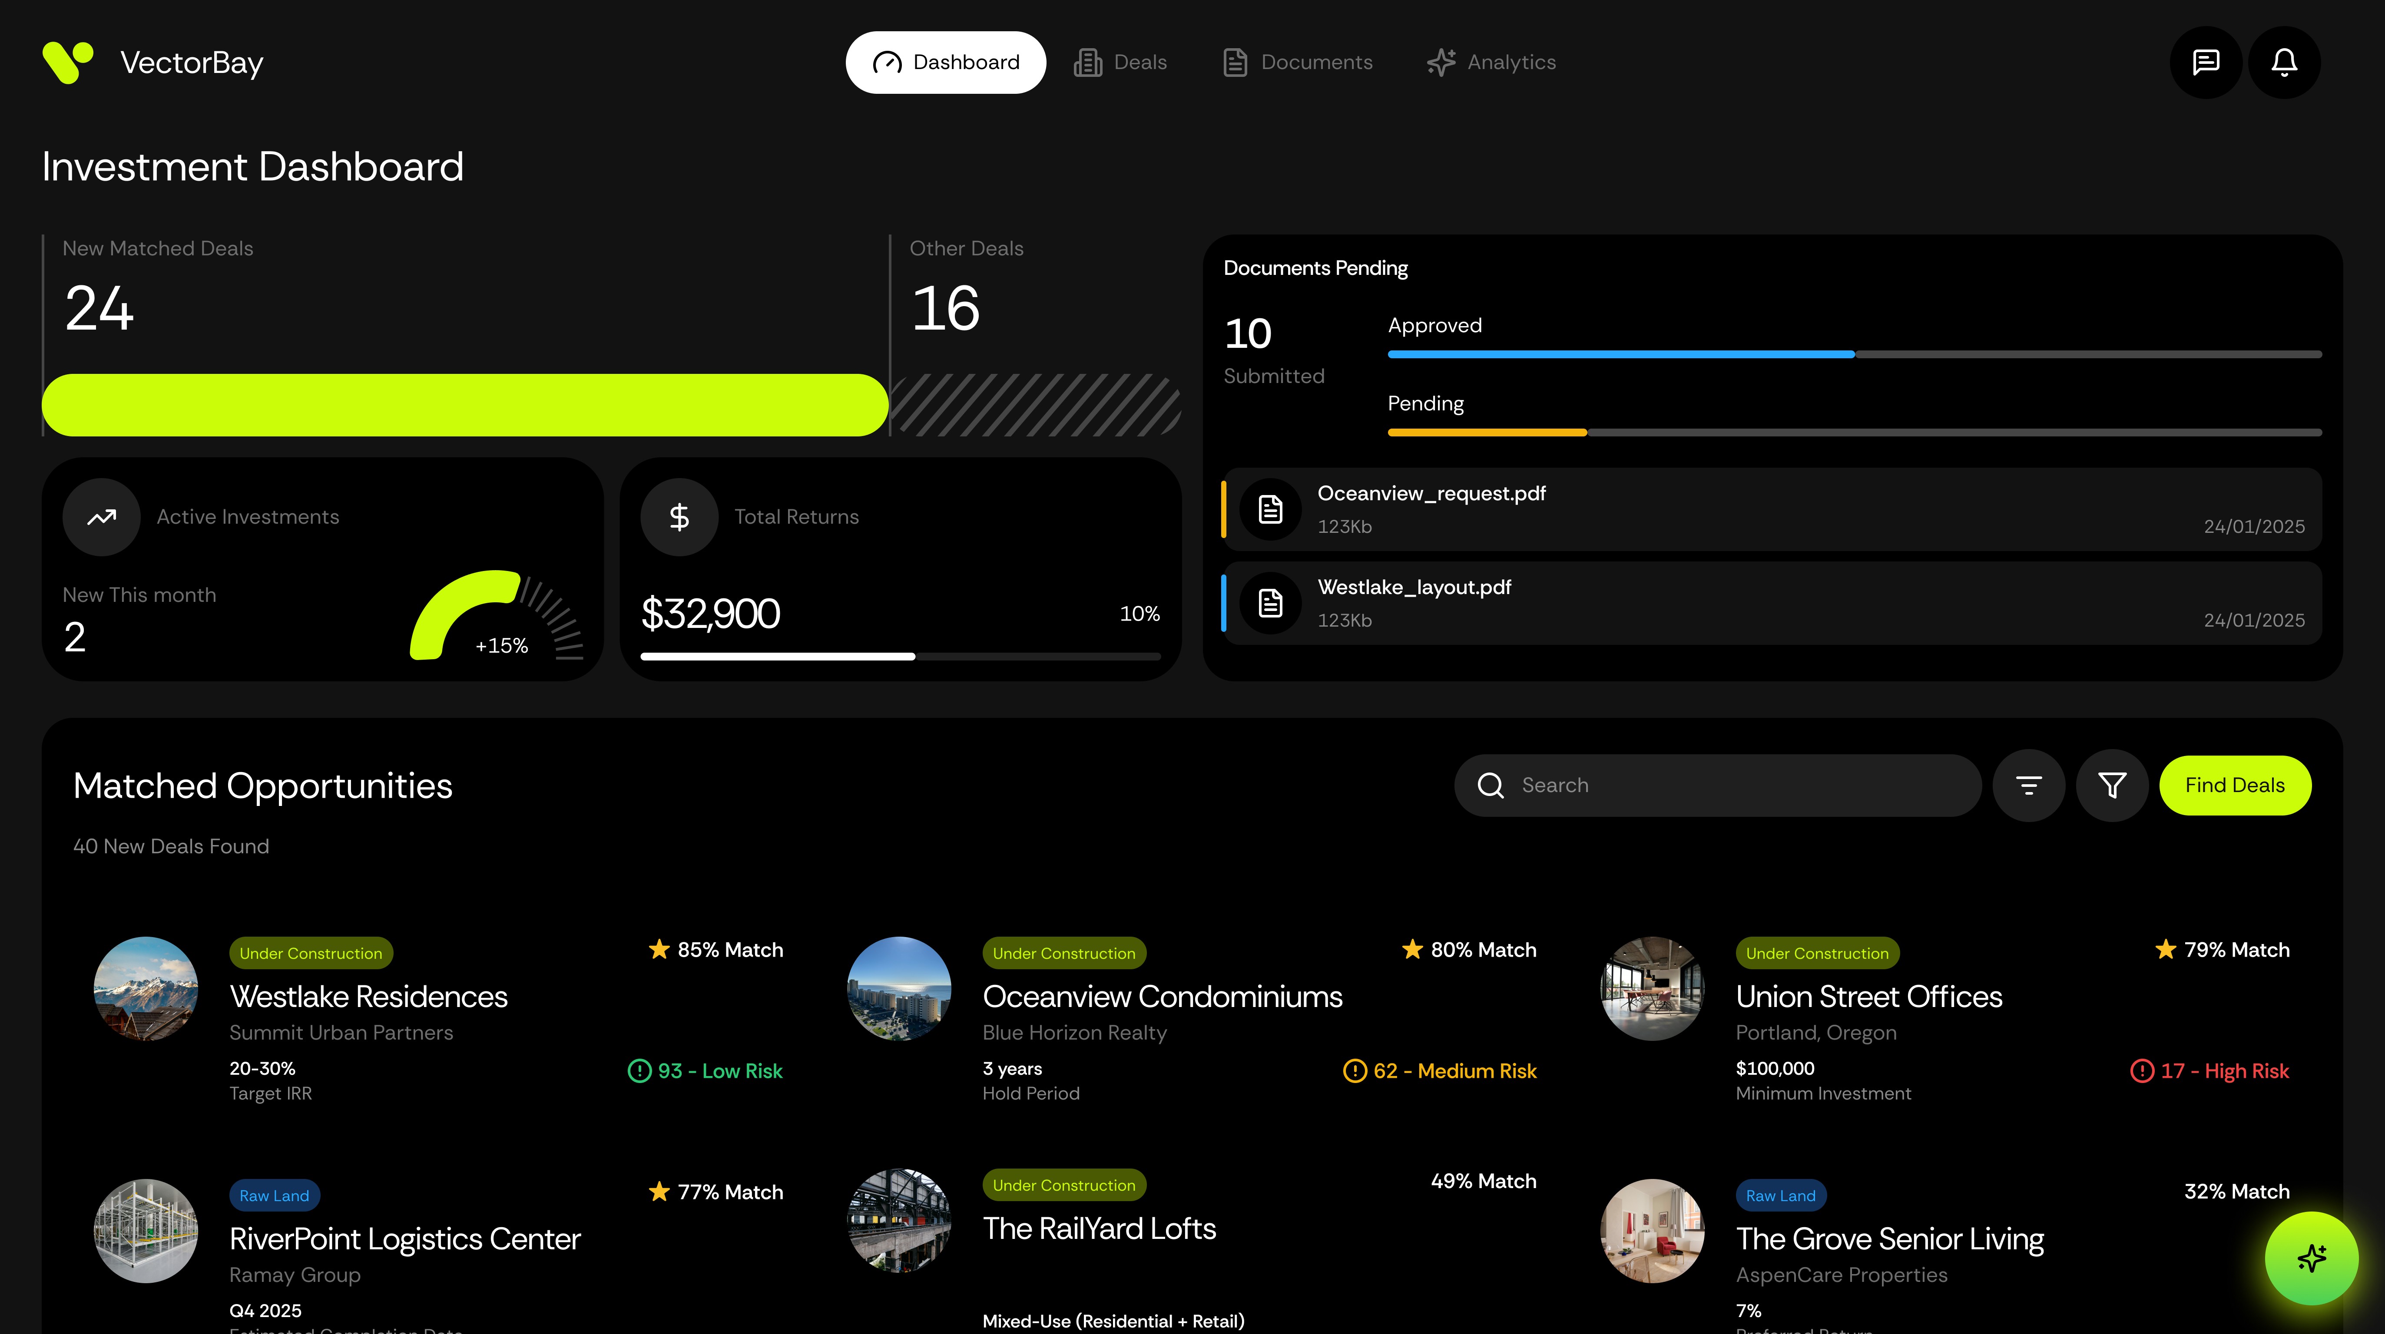Open the messages chat icon
The width and height of the screenshot is (2385, 1334).
2206,62
